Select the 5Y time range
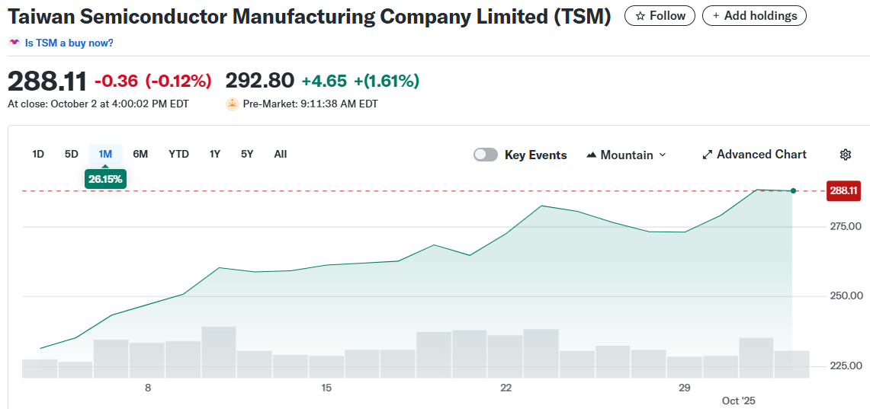Image resolution: width=870 pixels, height=409 pixels. click(x=247, y=154)
